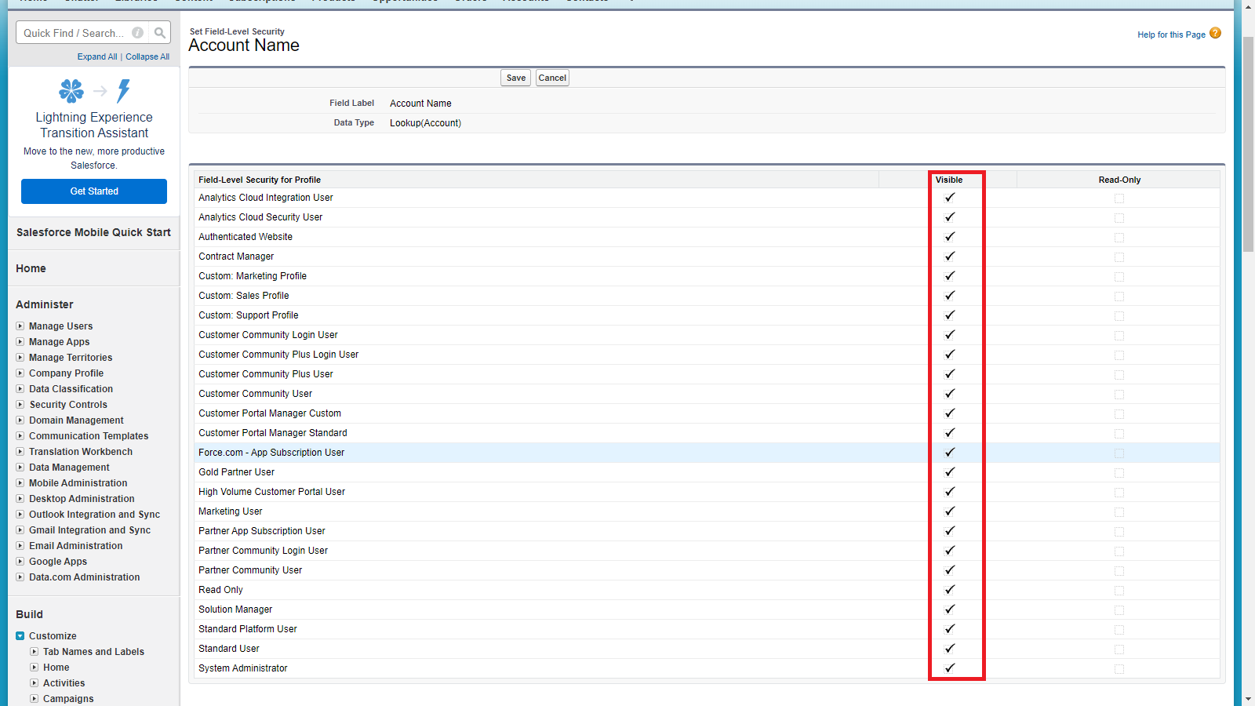Click the magnifier icon in Quick Find
Screen dimensions: 1255x706
point(160,33)
